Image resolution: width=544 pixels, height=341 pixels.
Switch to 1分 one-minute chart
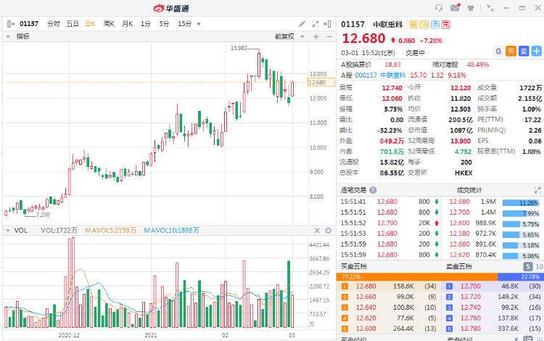pyautogui.click(x=146, y=24)
